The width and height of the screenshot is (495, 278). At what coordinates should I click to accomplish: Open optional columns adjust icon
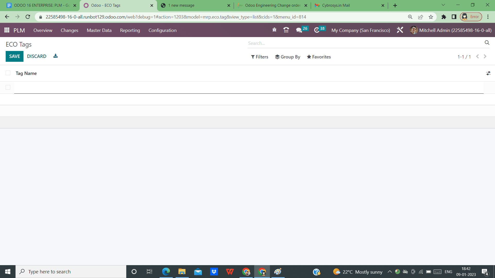click(x=488, y=73)
